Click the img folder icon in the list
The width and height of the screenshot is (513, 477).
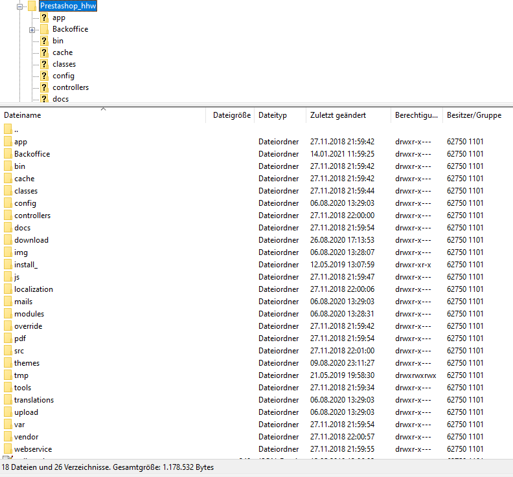click(x=8, y=252)
